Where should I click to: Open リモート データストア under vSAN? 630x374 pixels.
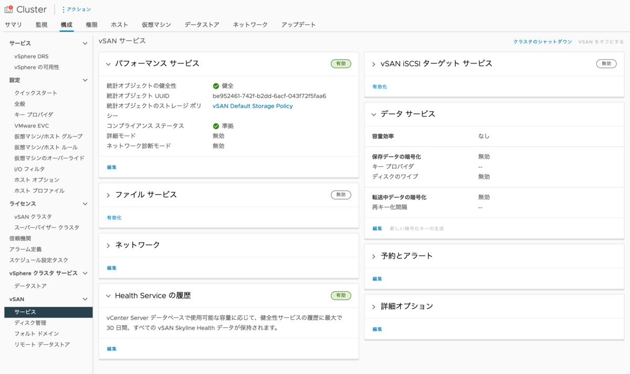(42, 345)
